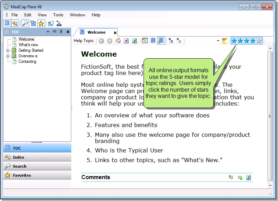The height and width of the screenshot is (201, 278).
Task: Open the TOC panel header dropdown arrow
Action: (48, 32)
